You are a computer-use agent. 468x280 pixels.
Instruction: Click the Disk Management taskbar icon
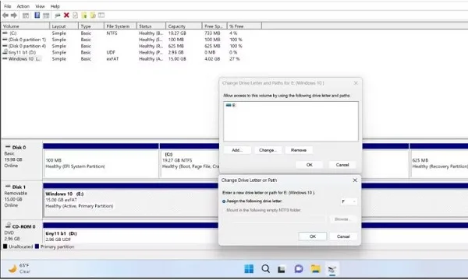coord(332,269)
